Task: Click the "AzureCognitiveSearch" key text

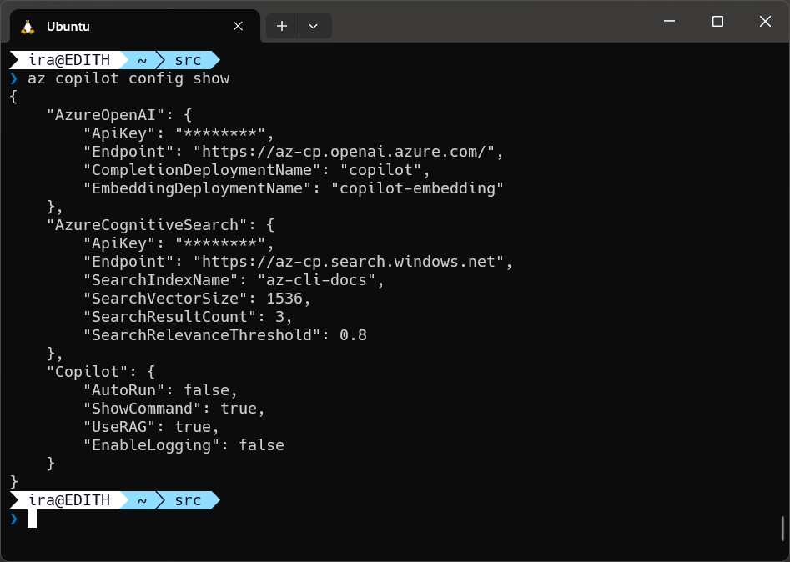Action: click(147, 224)
